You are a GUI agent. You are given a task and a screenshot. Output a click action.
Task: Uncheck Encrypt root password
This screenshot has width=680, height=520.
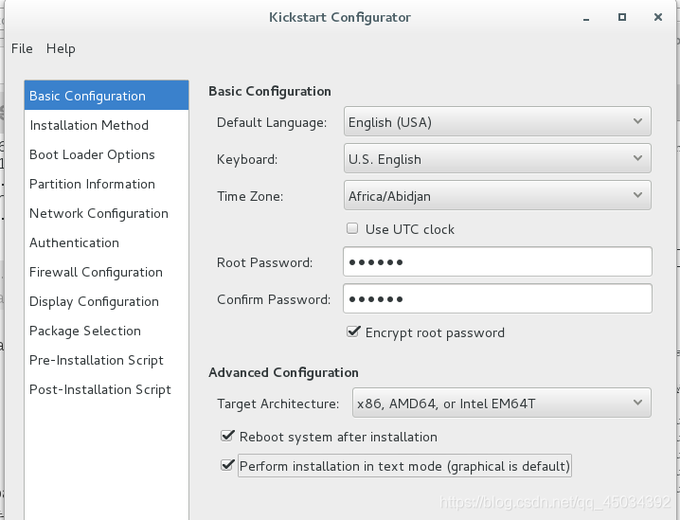click(x=353, y=332)
